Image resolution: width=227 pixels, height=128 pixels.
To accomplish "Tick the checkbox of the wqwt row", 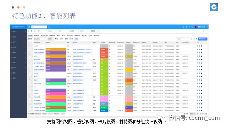I will [29, 87].
